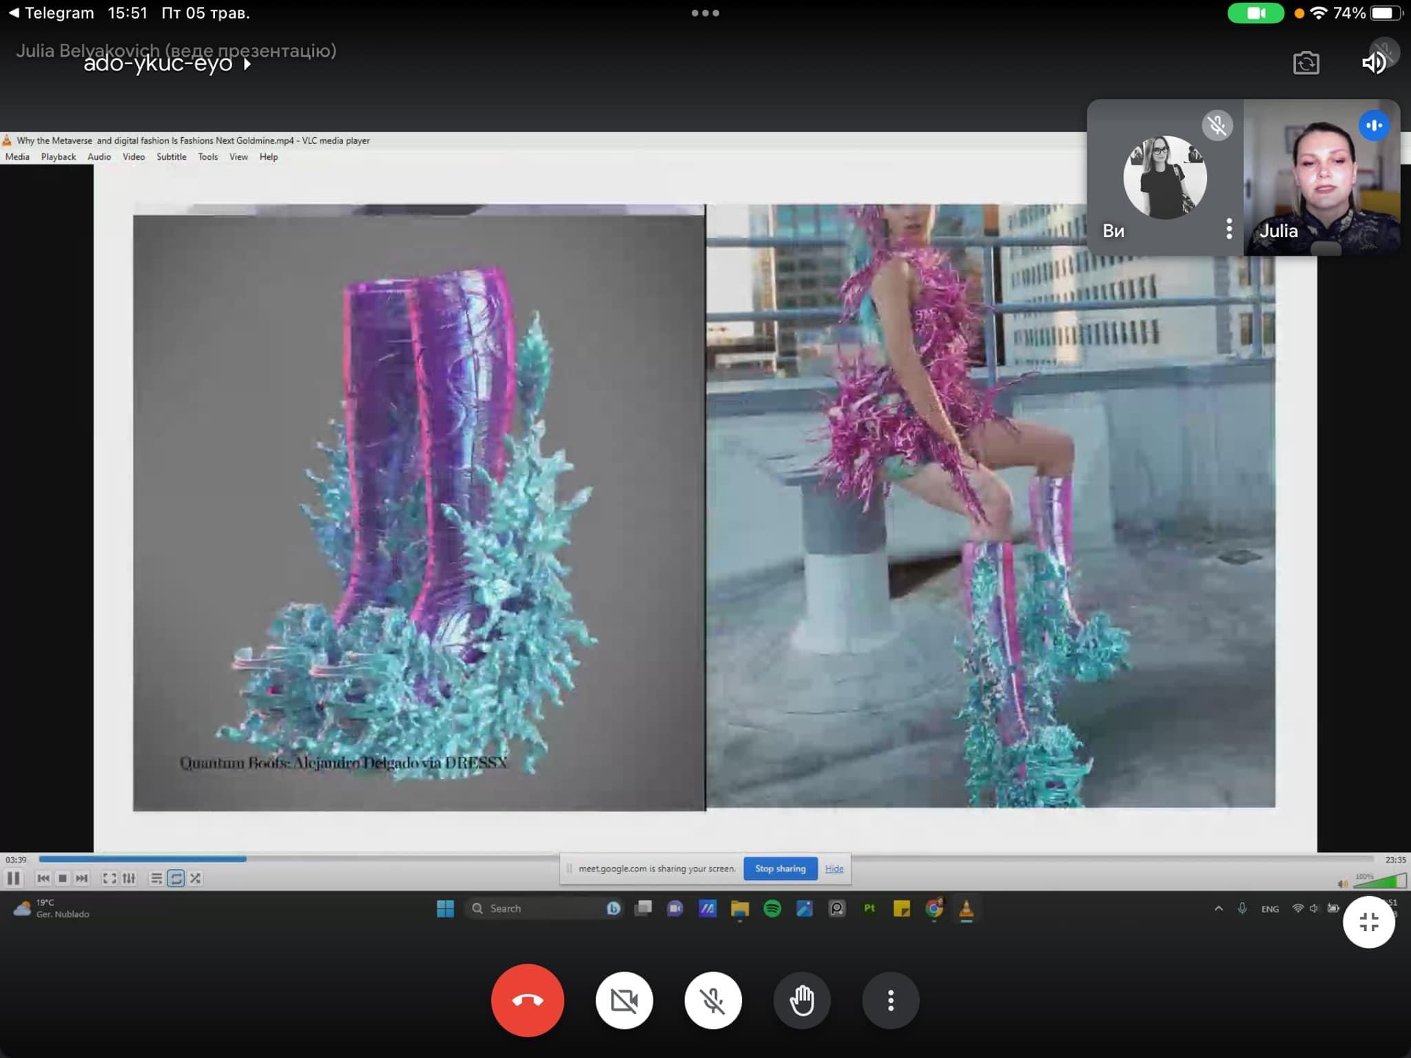This screenshot has height=1058, width=1411.
Task: Click the taskbar Search field
Action: pos(544,909)
